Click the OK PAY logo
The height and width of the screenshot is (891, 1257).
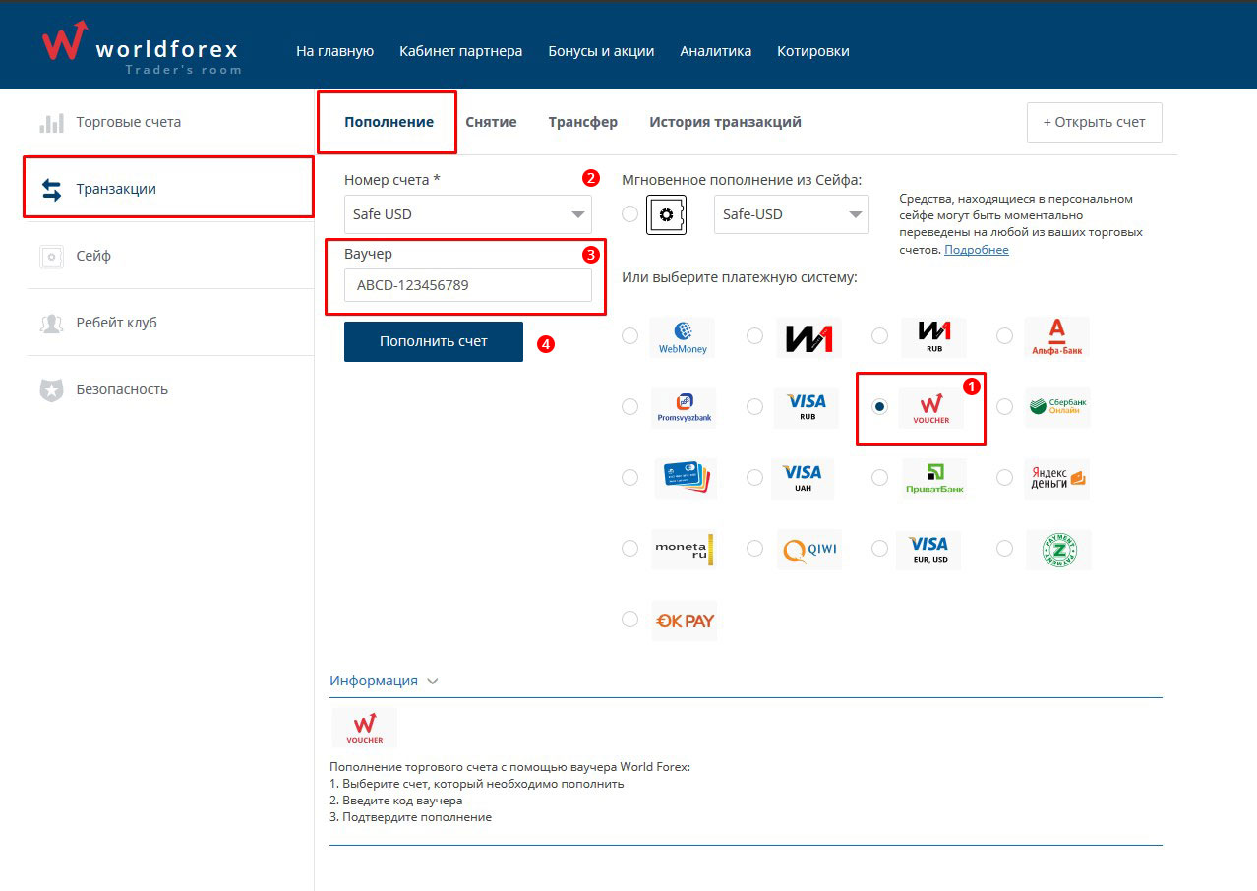click(x=685, y=621)
